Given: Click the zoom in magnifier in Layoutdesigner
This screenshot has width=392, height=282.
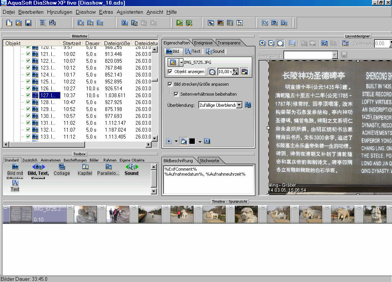Looking at the screenshot, I should click(x=262, y=44).
